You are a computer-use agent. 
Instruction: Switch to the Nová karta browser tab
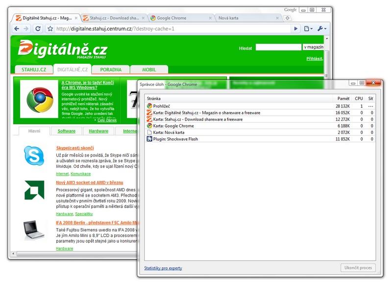click(x=247, y=18)
